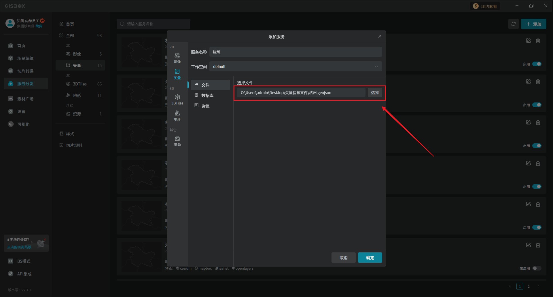Click the edit icon of the first service
Image resolution: width=553 pixels, height=297 pixels.
point(528,41)
